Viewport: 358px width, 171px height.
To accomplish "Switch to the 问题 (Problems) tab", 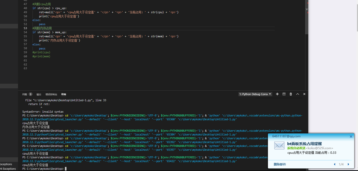I will (x=25, y=94).
